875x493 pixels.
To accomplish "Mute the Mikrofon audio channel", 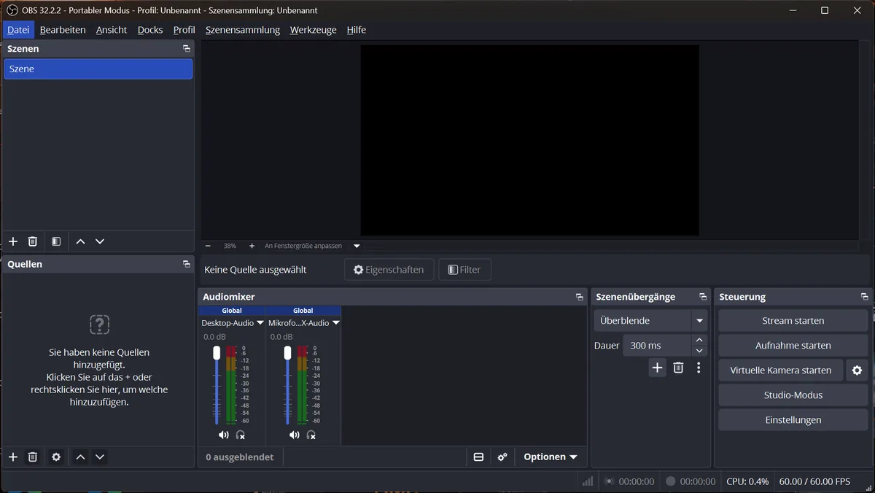I will pos(294,435).
